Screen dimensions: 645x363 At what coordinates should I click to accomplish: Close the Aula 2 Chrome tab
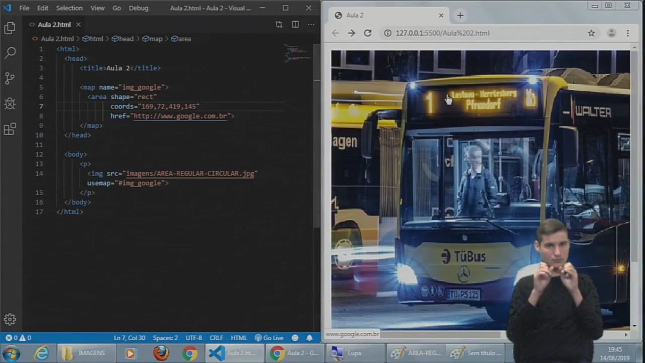(441, 15)
